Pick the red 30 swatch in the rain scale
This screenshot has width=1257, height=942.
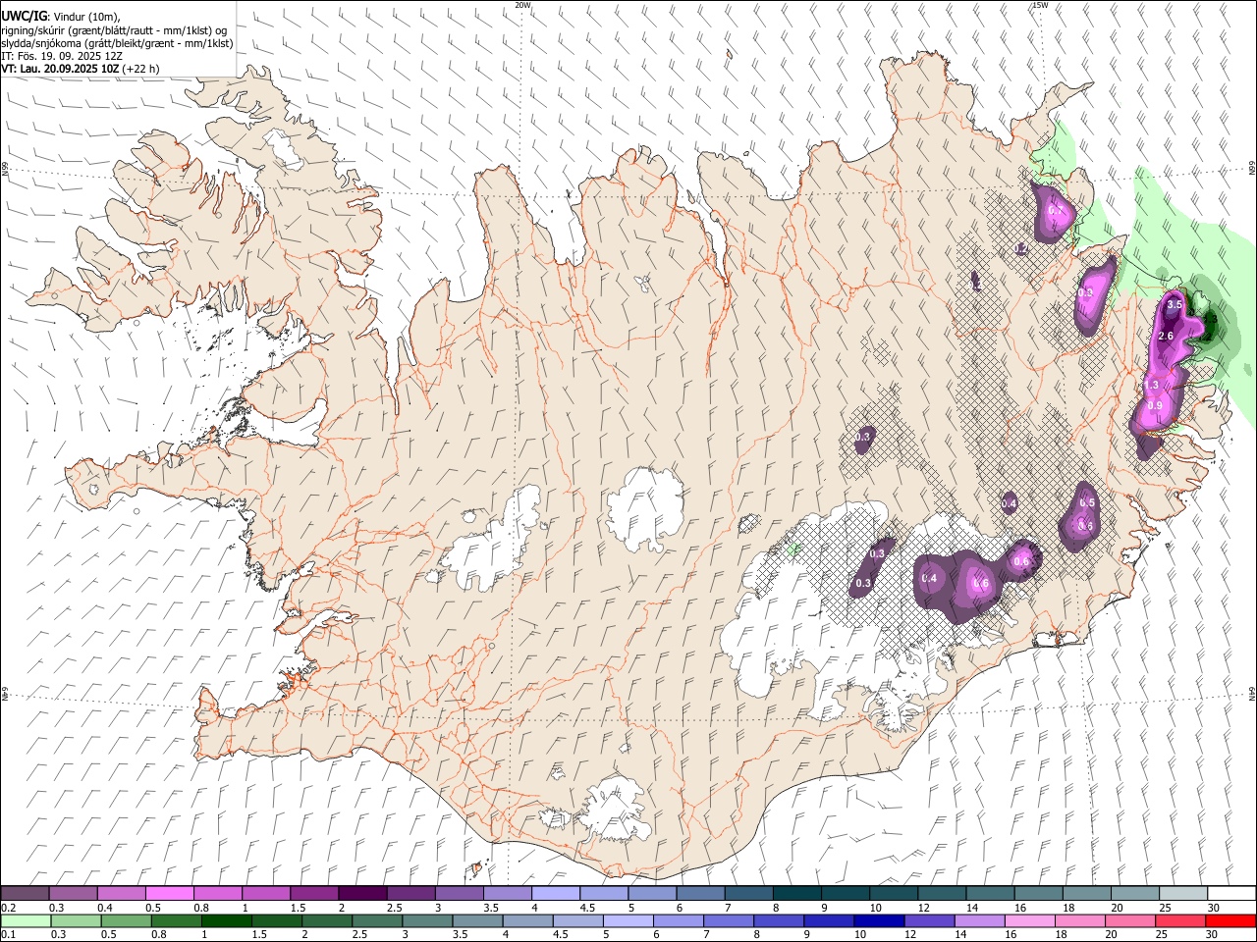1230,921
